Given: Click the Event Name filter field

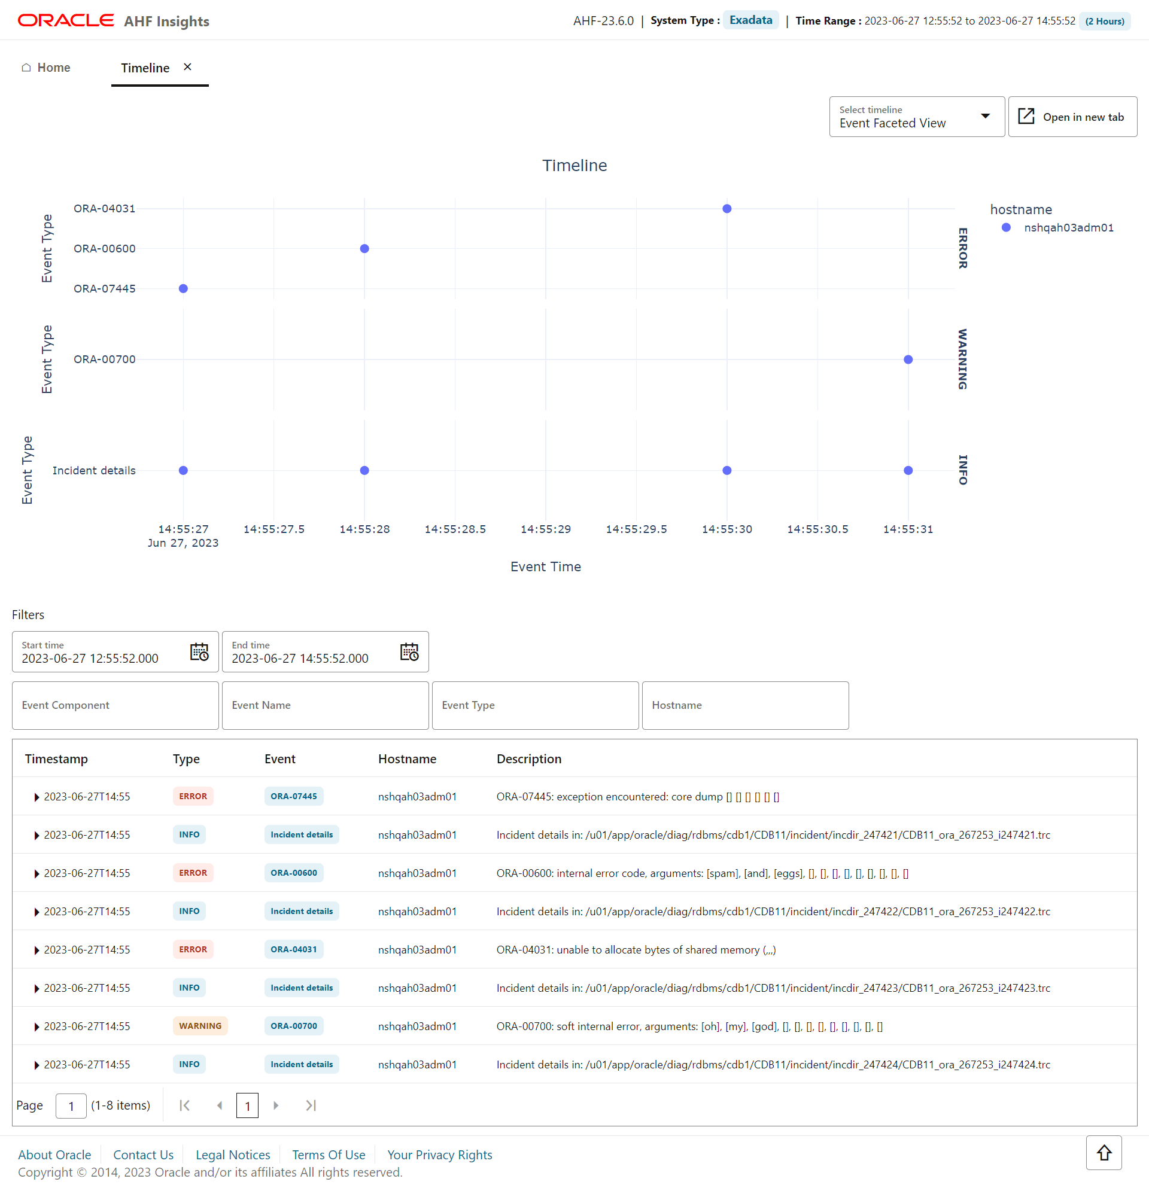Looking at the screenshot, I should tap(325, 705).
